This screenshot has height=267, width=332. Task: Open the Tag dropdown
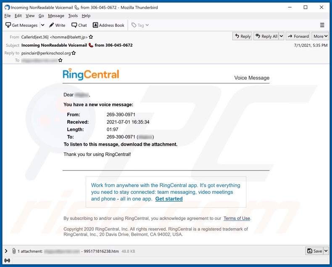tap(140, 25)
